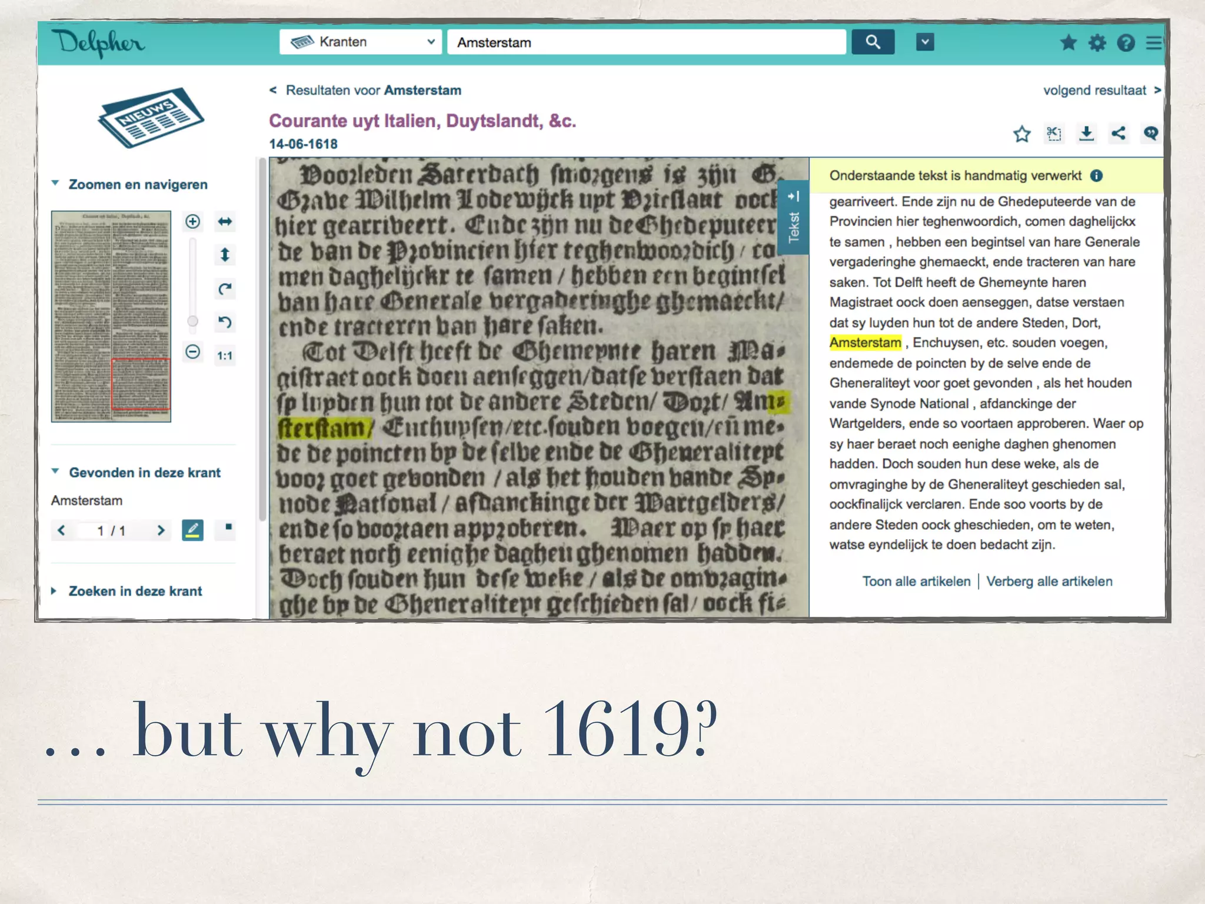Expand Zoeken in deze krant section
1205x904 pixels.
pos(127,591)
